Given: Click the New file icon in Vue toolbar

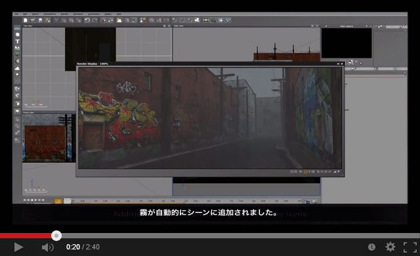Looking at the screenshot, I should pyautogui.click(x=26, y=20).
